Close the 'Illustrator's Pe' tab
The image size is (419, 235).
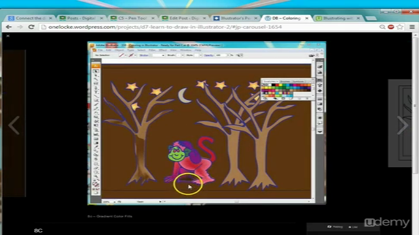tap(256, 18)
